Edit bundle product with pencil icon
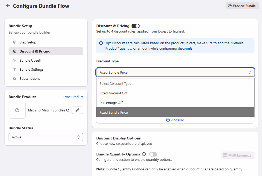This screenshot has height=176, width=262. (x=77, y=110)
